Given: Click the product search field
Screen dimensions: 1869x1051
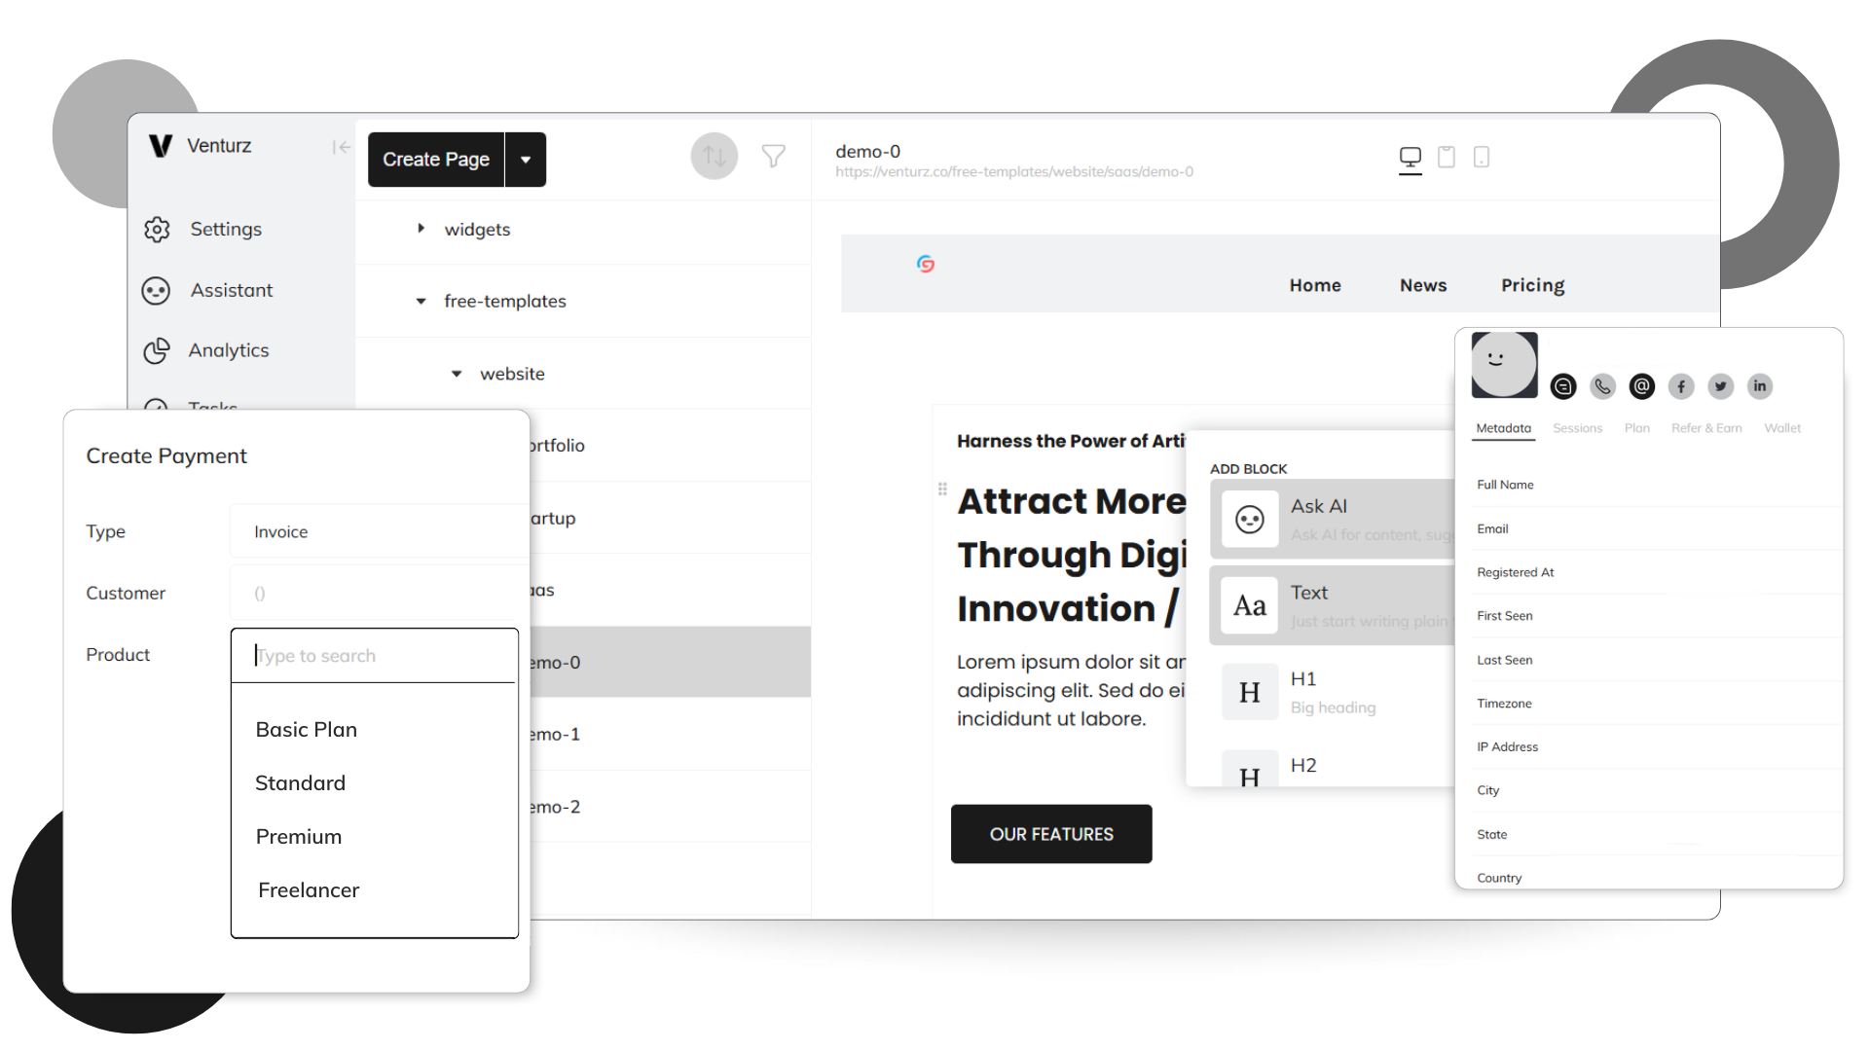Looking at the screenshot, I should 375,656.
